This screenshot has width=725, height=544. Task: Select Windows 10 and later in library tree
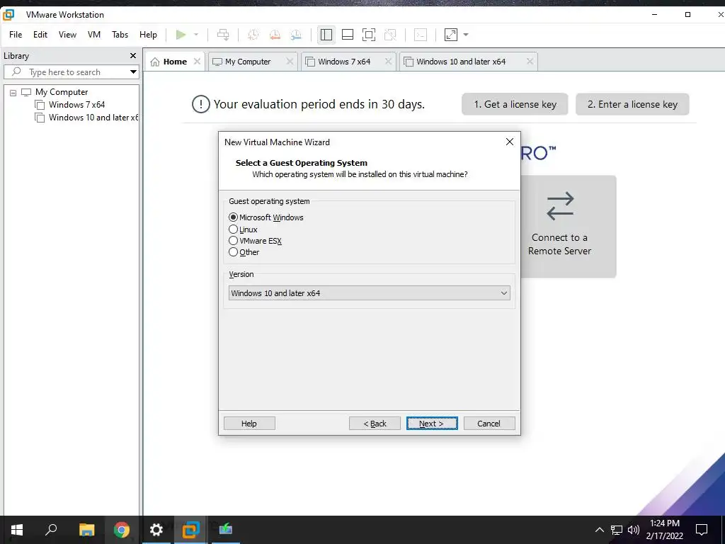93,118
